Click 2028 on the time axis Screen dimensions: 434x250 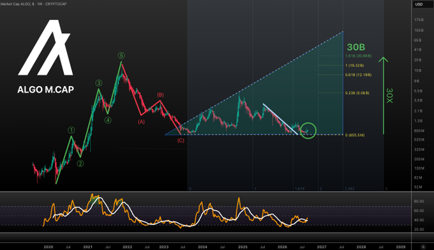click(361, 247)
